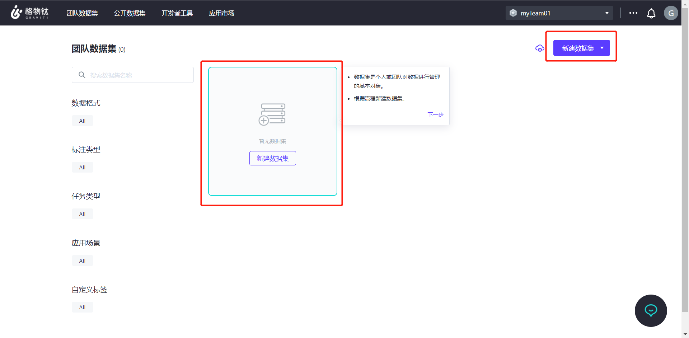Click the empty dataset placeholder icon
This screenshot has width=689, height=338.
(x=272, y=114)
